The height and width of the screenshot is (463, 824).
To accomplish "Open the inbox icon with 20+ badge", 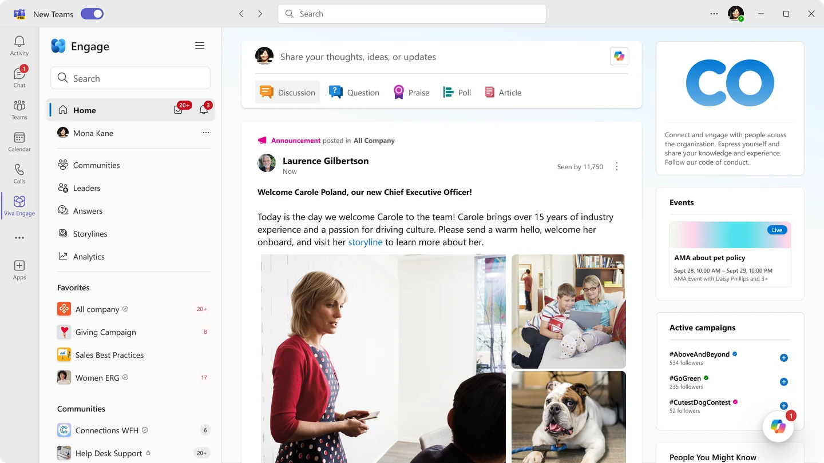I will (x=179, y=110).
